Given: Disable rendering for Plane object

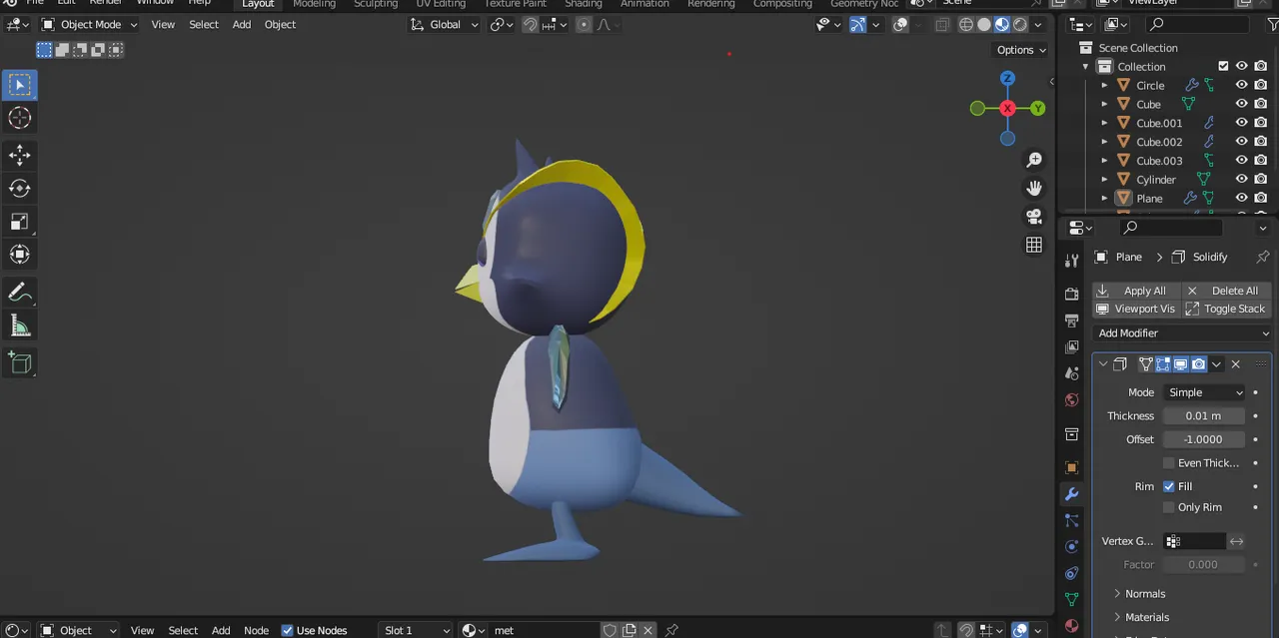Looking at the screenshot, I should click(1261, 199).
